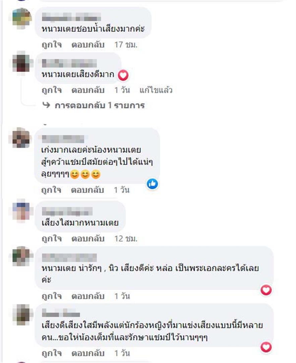The height and width of the screenshot is (363, 296).
Task: Click the reply arrow icon beside การตอบกลับ
Action: tap(46, 105)
